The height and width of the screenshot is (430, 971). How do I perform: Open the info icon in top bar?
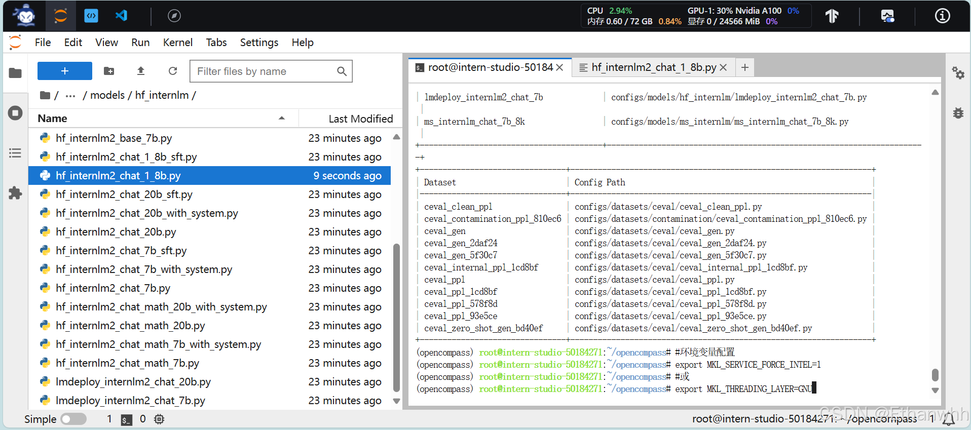pos(942,16)
